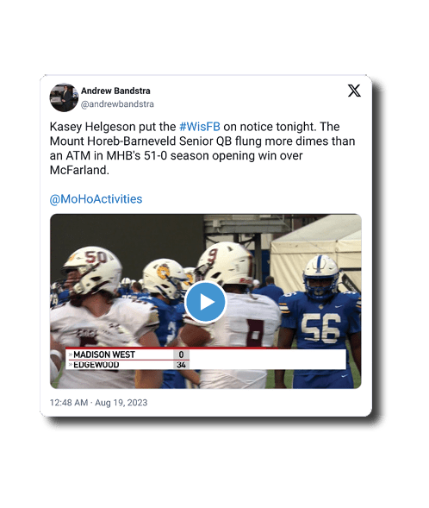Open the @MoHoActivities mention link
The image size is (429, 508).
coord(96,199)
